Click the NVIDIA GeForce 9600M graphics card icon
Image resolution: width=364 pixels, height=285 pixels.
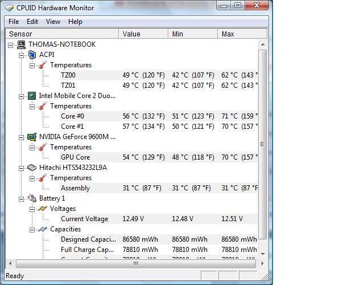[x=32, y=137]
